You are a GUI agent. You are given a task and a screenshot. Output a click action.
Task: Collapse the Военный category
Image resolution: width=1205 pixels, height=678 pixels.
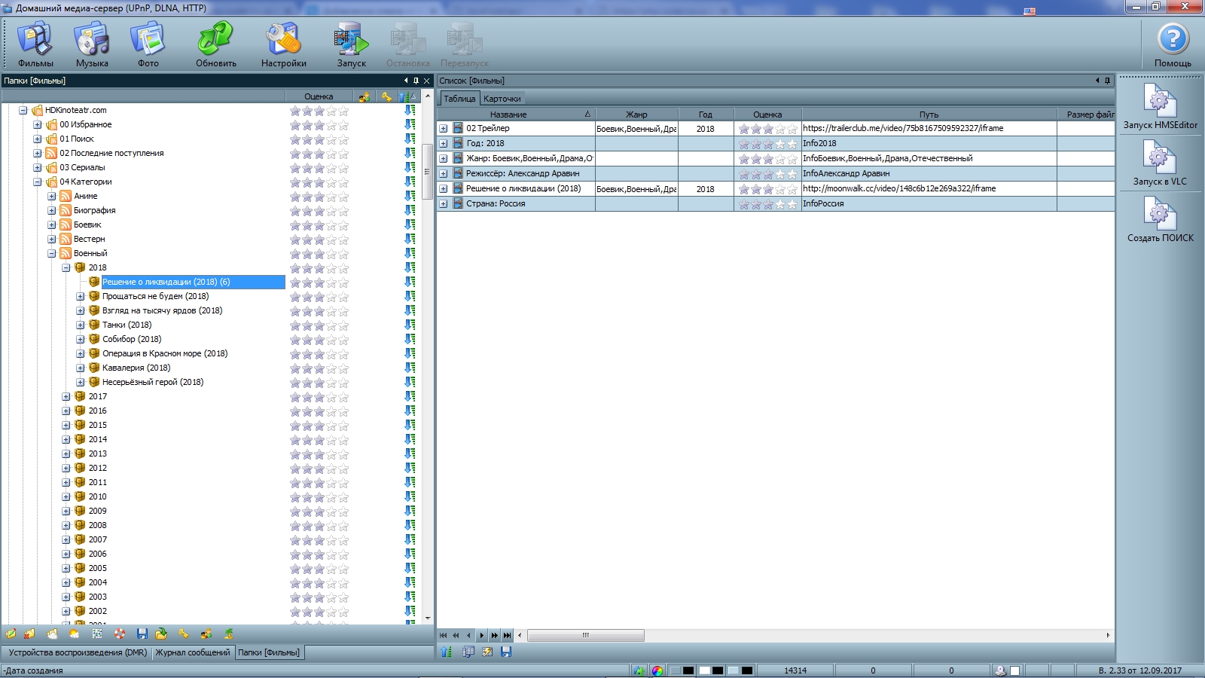[52, 253]
